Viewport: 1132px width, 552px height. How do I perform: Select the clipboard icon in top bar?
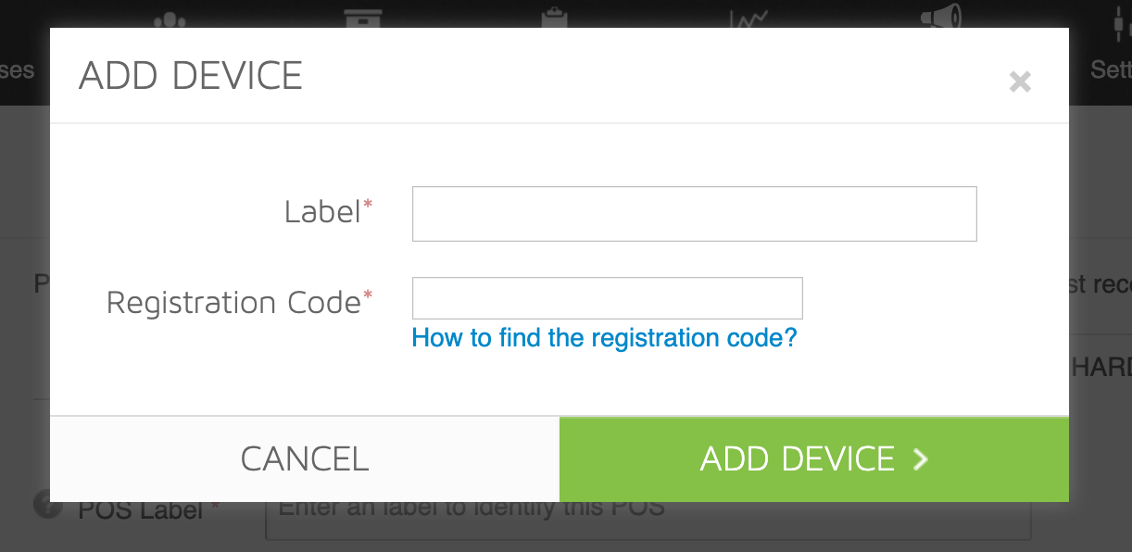pos(554,17)
